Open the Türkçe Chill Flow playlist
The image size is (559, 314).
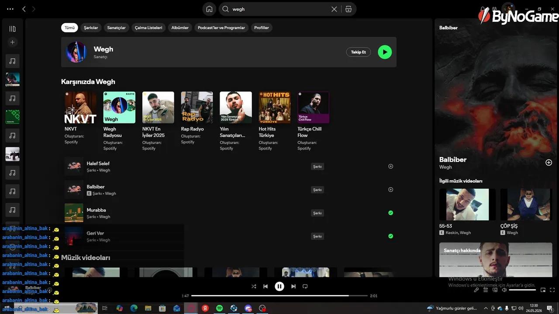point(314,107)
